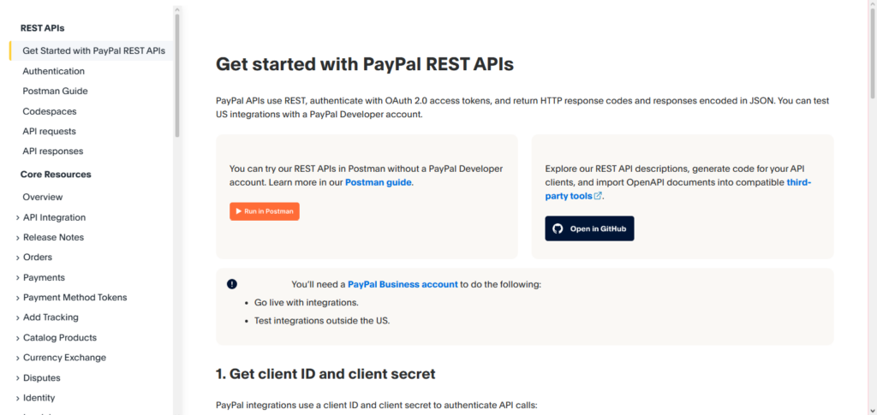Open Postman Guide in sidebar

click(x=55, y=91)
